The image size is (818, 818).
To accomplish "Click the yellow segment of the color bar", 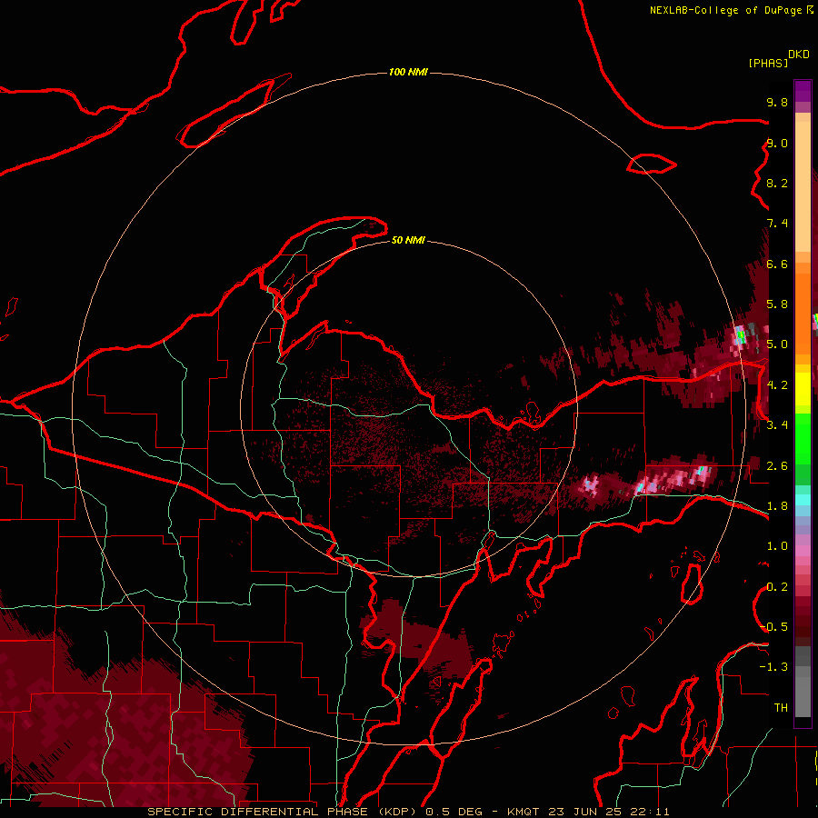I will point(803,388).
